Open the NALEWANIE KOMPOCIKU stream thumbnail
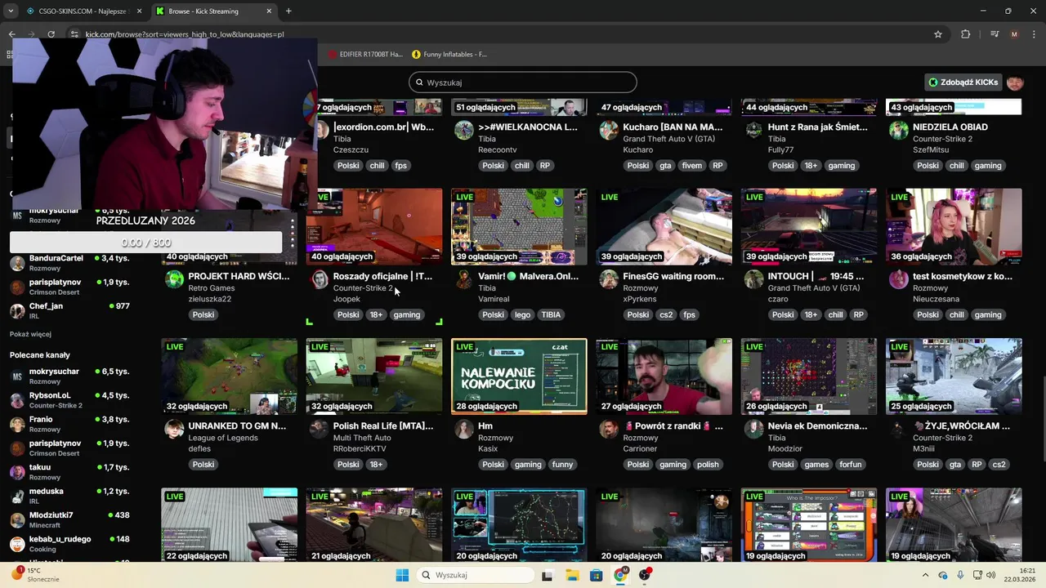This screenshot has width=1046, height=588. pos(519,376)
